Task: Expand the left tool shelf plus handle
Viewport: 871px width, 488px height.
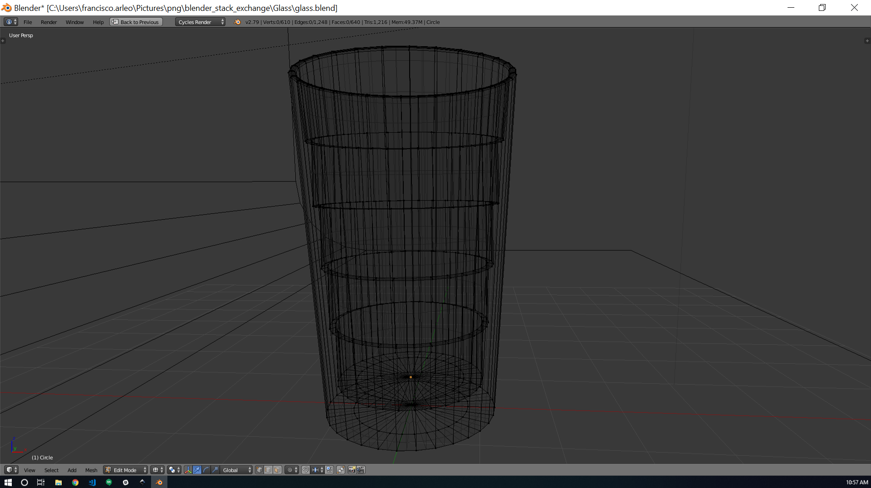Action: [x=3, y=41]
